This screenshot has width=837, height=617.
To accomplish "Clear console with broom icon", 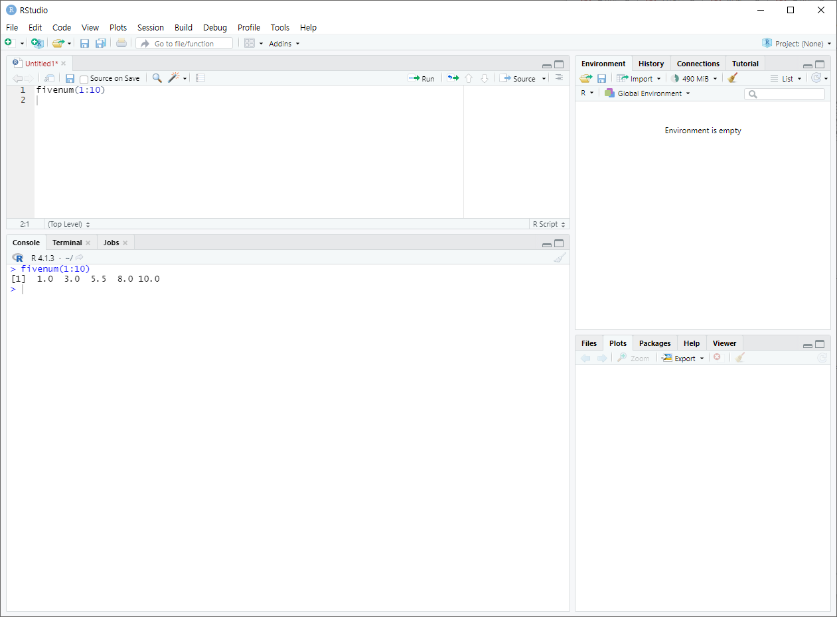I will 560,257.
